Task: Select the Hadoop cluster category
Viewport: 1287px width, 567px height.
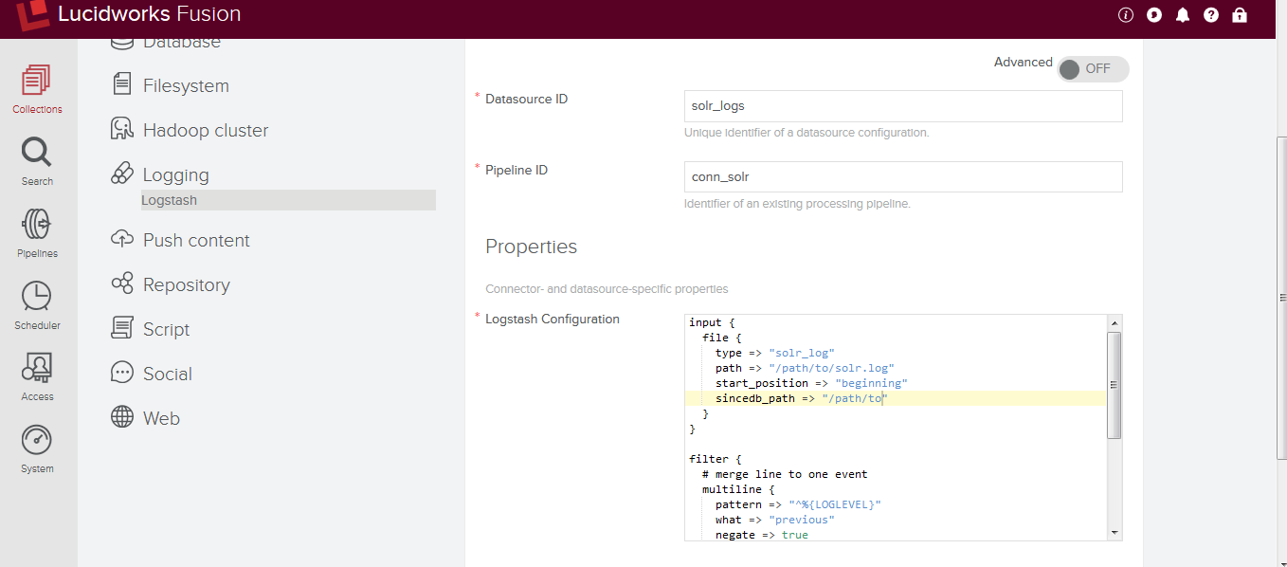Action: pos(206,131)
